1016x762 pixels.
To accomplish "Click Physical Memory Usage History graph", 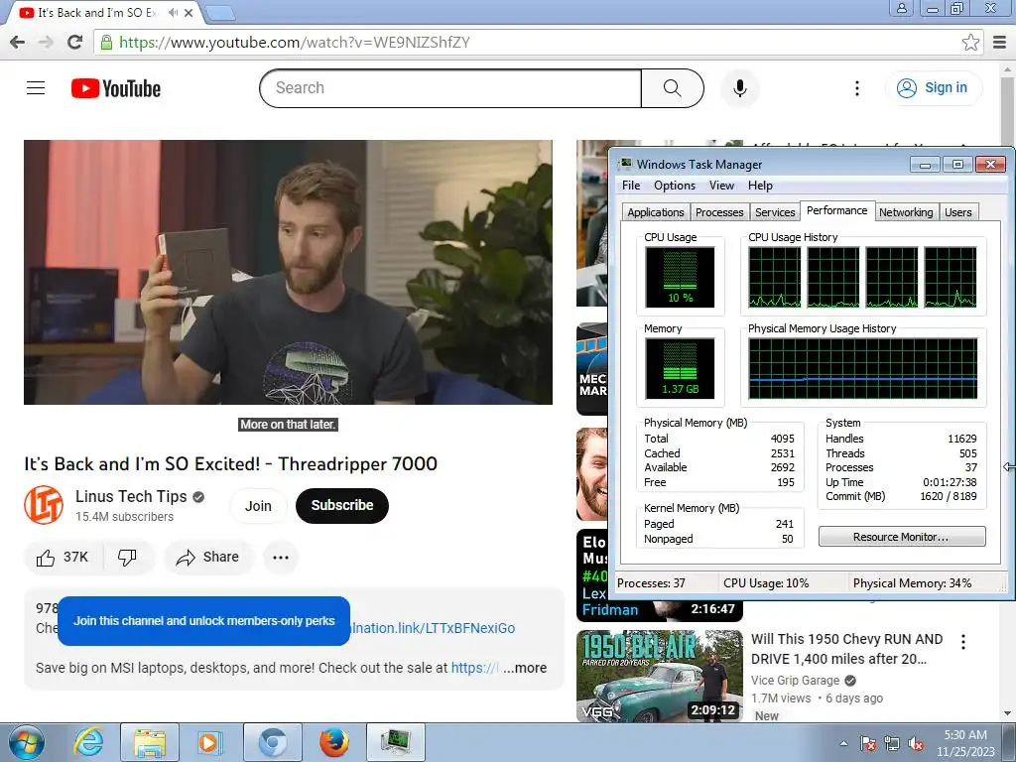I will pyautogui.click(x=862, y=369).
